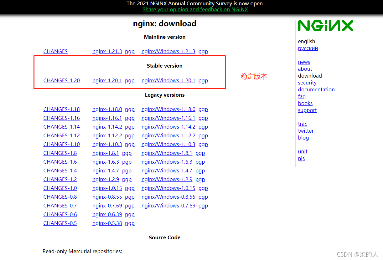Download nginx-1.6.3 source
383x260 pixels.
[106, 162]
